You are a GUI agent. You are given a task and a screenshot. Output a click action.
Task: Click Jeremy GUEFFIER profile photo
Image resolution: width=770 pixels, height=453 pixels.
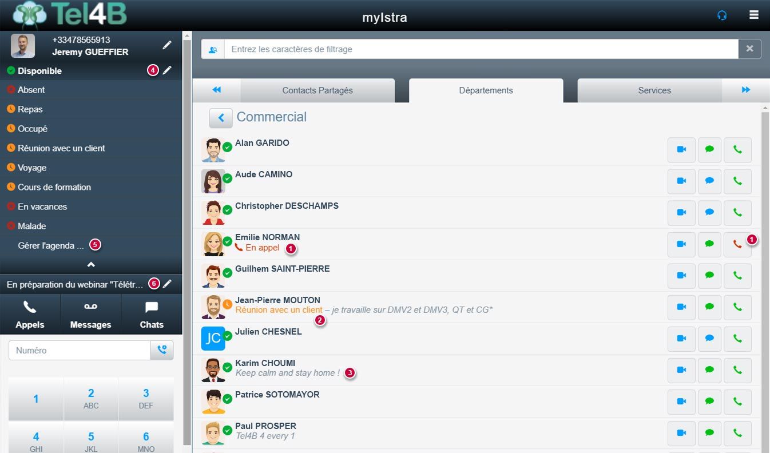pos(23,46)
